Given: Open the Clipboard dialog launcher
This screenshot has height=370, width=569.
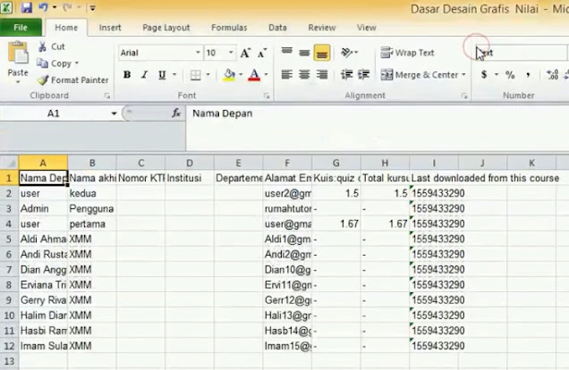Looking at the screenshot, I should coord(107,96).
